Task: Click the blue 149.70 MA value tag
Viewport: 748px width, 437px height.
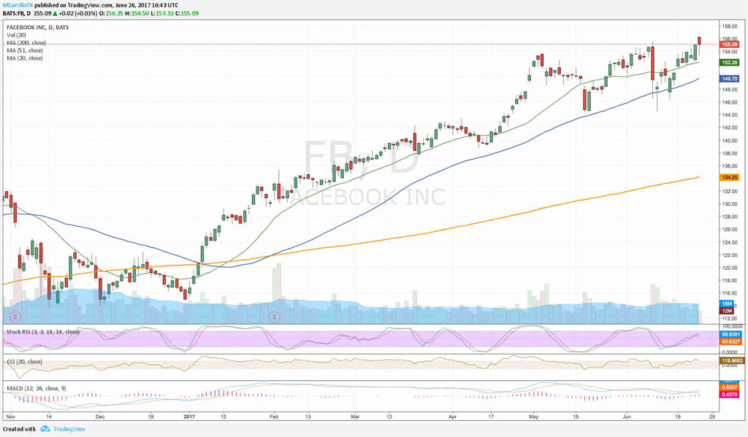Action: (730, 79)
